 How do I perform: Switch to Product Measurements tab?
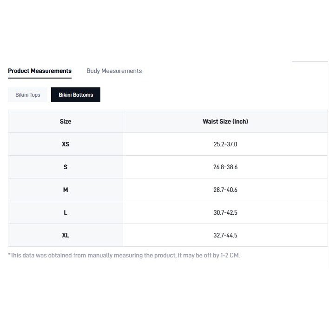pyautogui.click(x=39, y=71)
